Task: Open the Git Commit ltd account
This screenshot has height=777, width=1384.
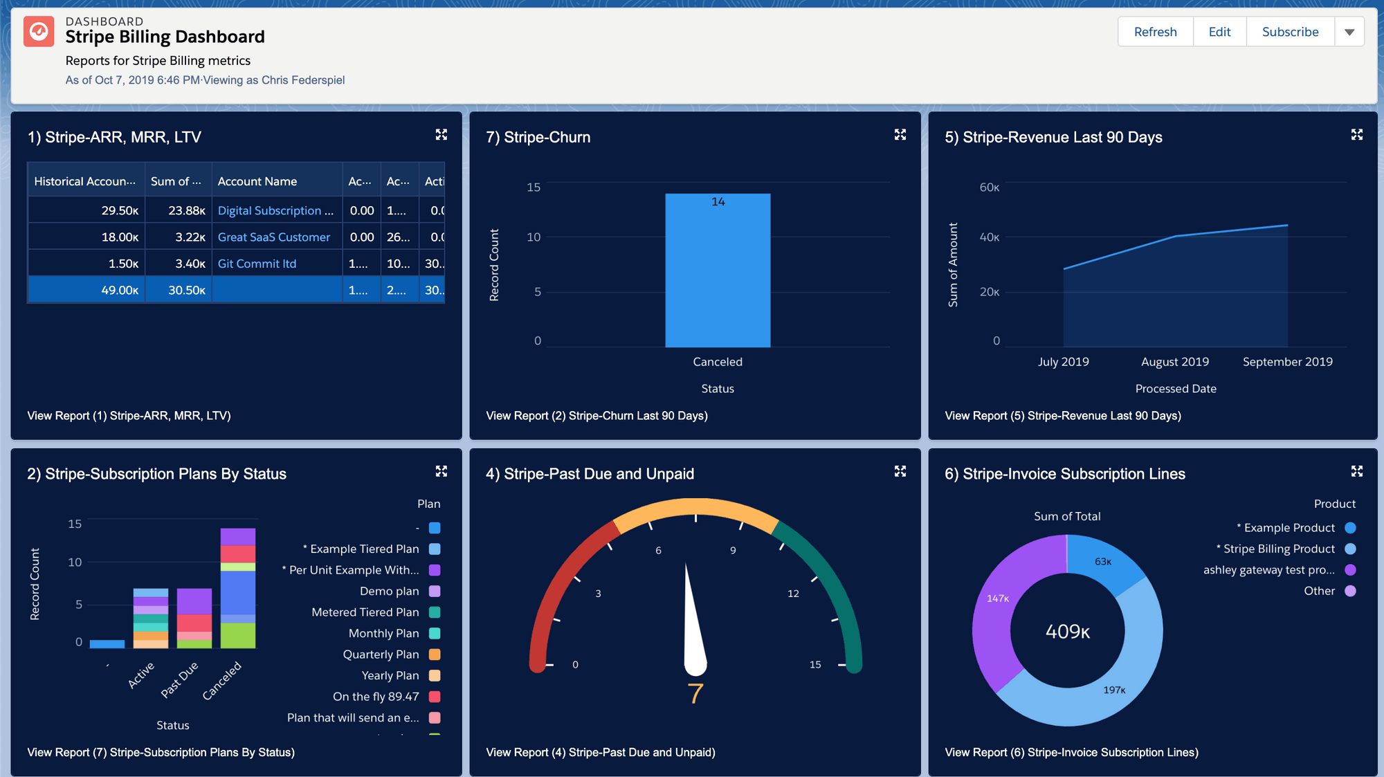Action: pyautogui.click(x=257, y=264)
